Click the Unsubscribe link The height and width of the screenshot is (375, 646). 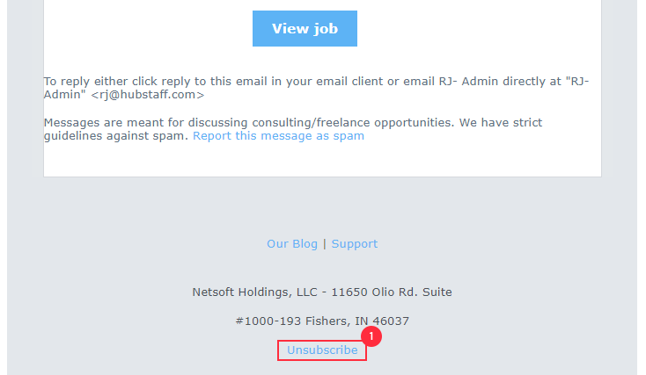pos(322,350)
